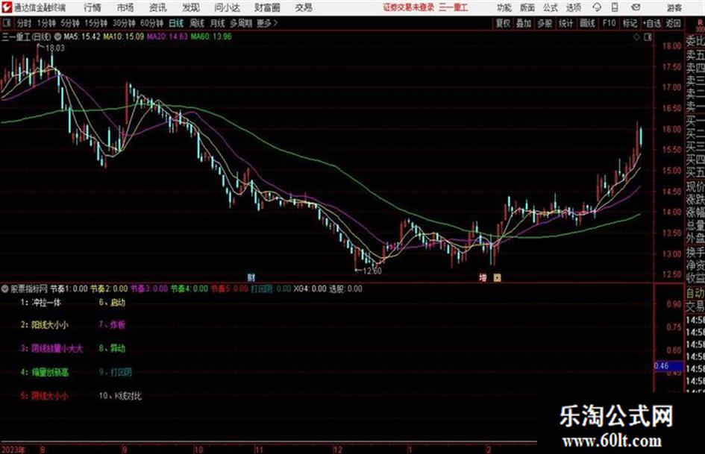
Task: Add stock with the 自选 button
Action: (x=652, y=23)
